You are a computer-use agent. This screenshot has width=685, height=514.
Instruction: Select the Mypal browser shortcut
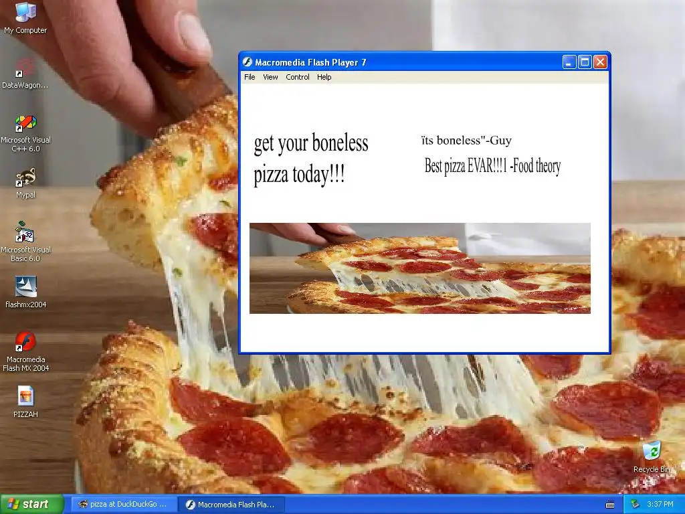[x=25, y=183]
